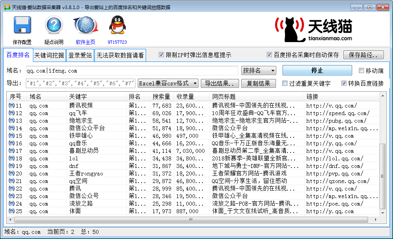393x239 pixels.
Task: Click horizontal scrollbar left arrow
Action: click(10, 220)
